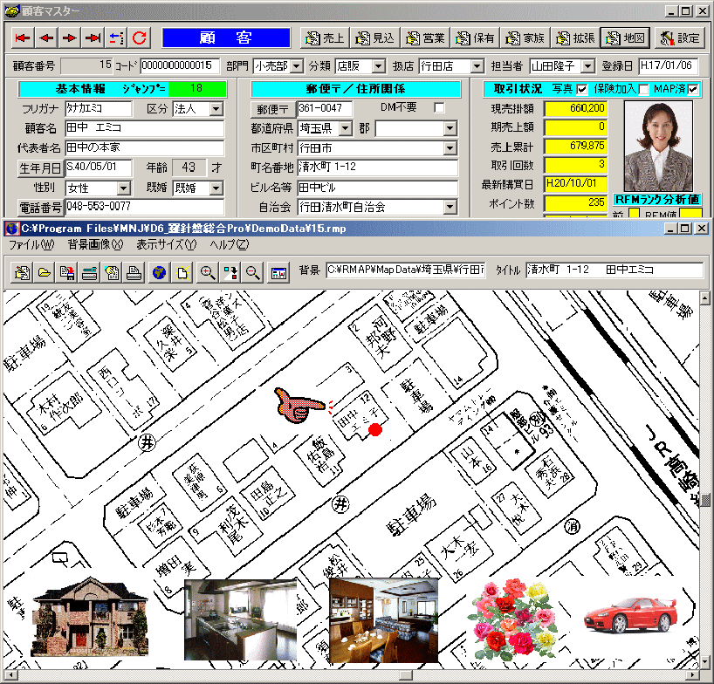Image resolution: width=714 pixels, height=684 pixels.
Task: Click the open folder icon in map toolbar
Action: tap(45, 272)
